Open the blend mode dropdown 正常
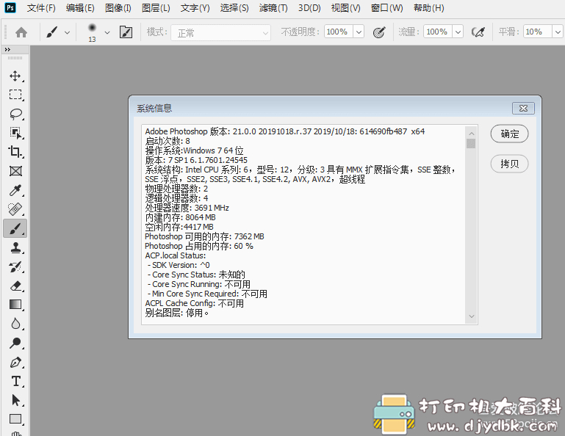Viewport: 565px width, 436px height. point(220,33)
